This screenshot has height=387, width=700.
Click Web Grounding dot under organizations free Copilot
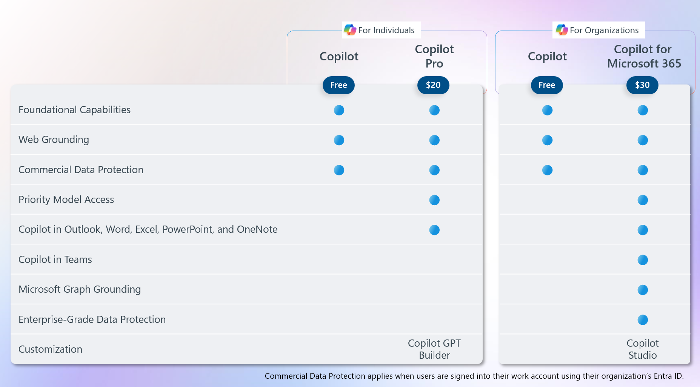[x=547, y=140]
